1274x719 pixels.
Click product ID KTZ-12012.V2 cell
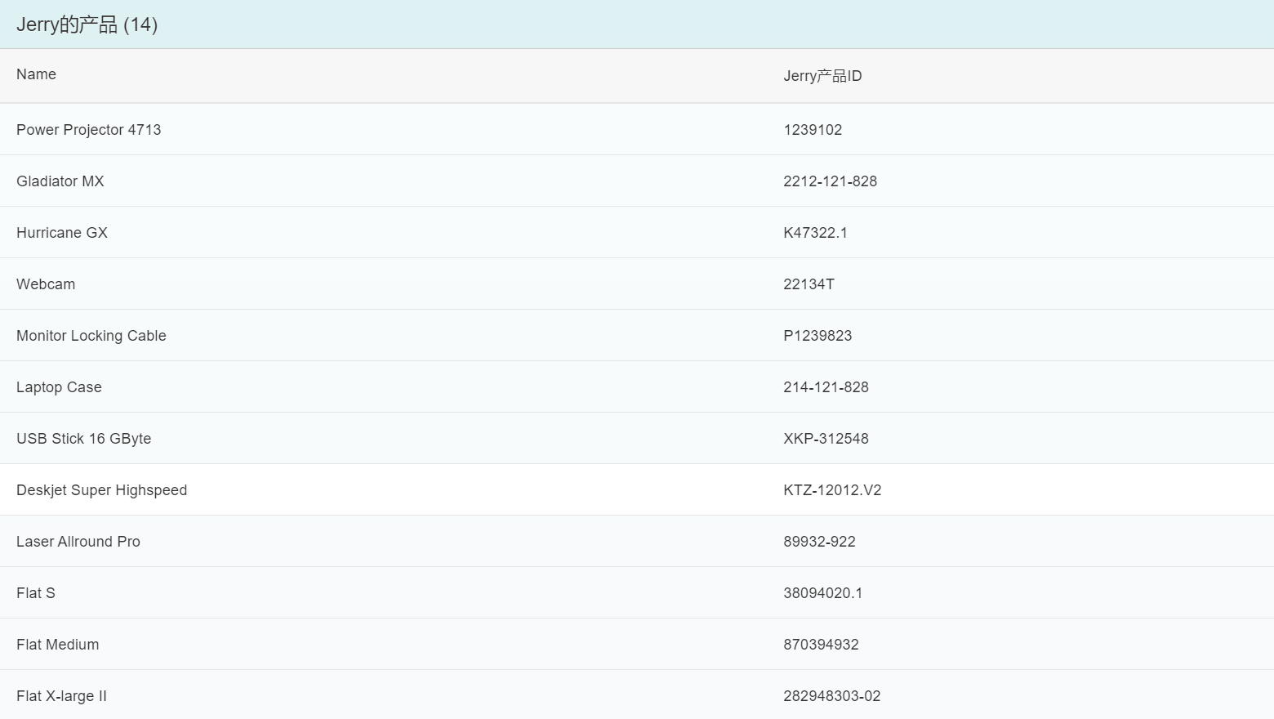tap(832, 490)
